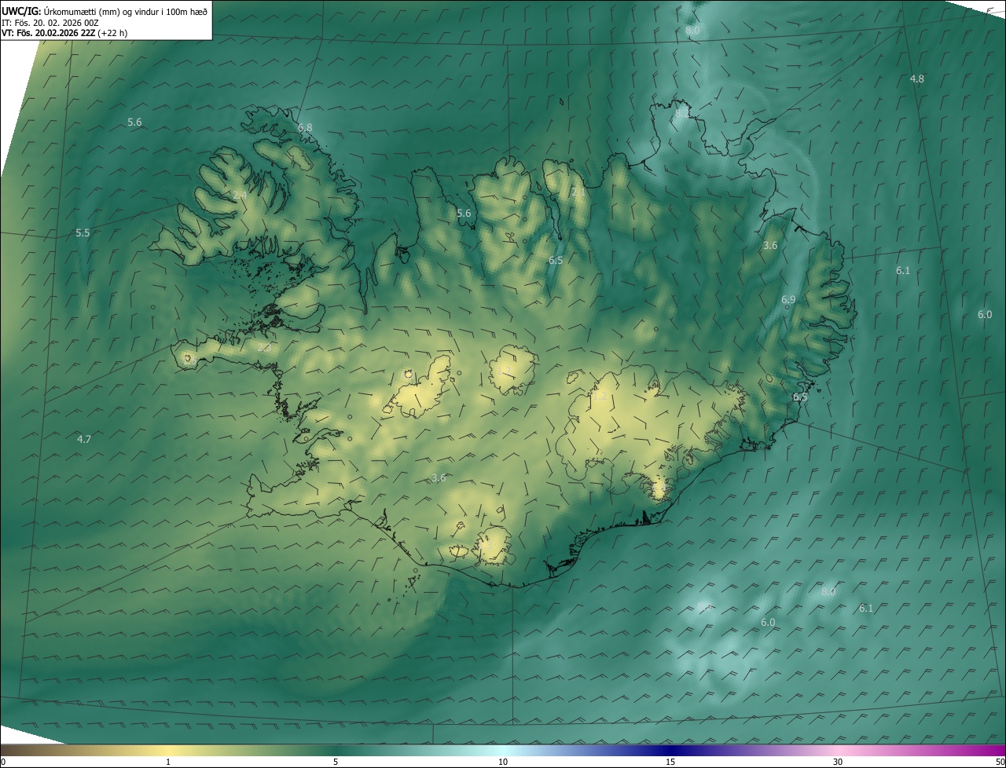Click the '1' tick label on the color scale
Viewport: 1006px width, 768px height.
tap(168, 762)
